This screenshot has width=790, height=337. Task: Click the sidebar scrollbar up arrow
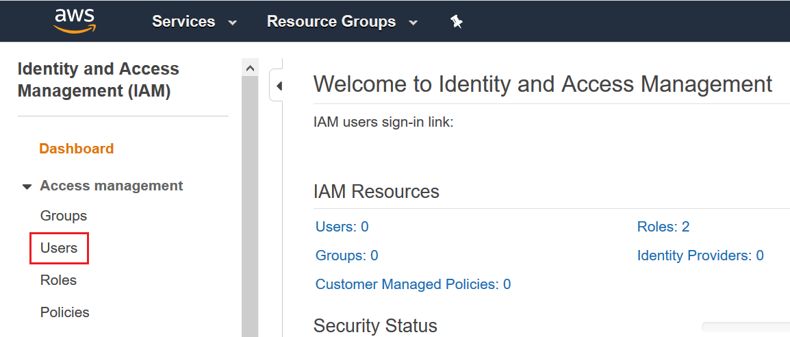pyautogui.click(x=250, y=68)
